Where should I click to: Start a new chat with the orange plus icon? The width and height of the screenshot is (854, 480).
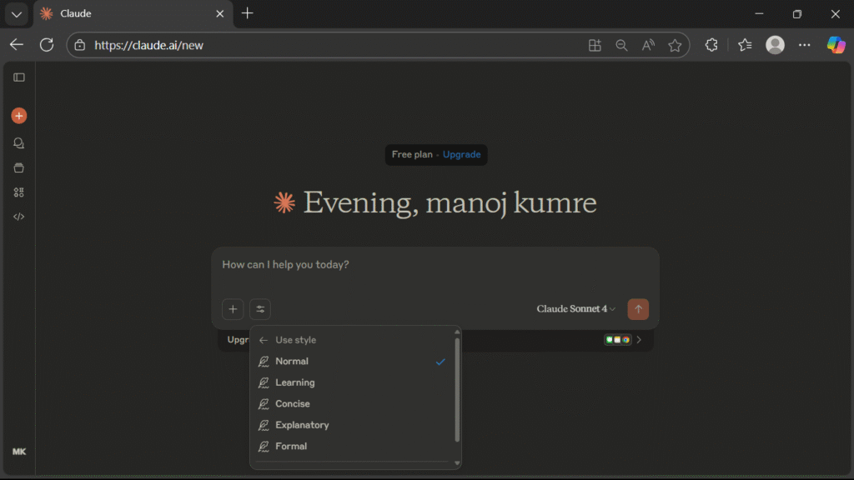pyautogui.click(x=18, y=115)
